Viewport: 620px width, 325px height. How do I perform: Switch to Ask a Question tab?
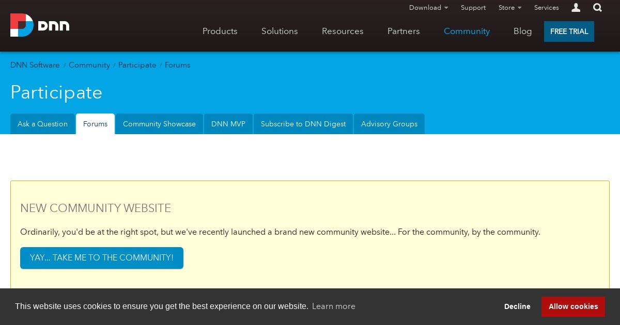(x=42, y=124)
